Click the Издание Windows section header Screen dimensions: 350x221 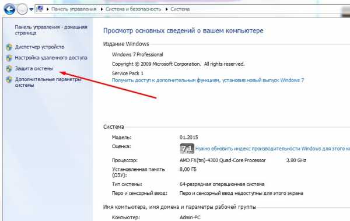point(126,44)
